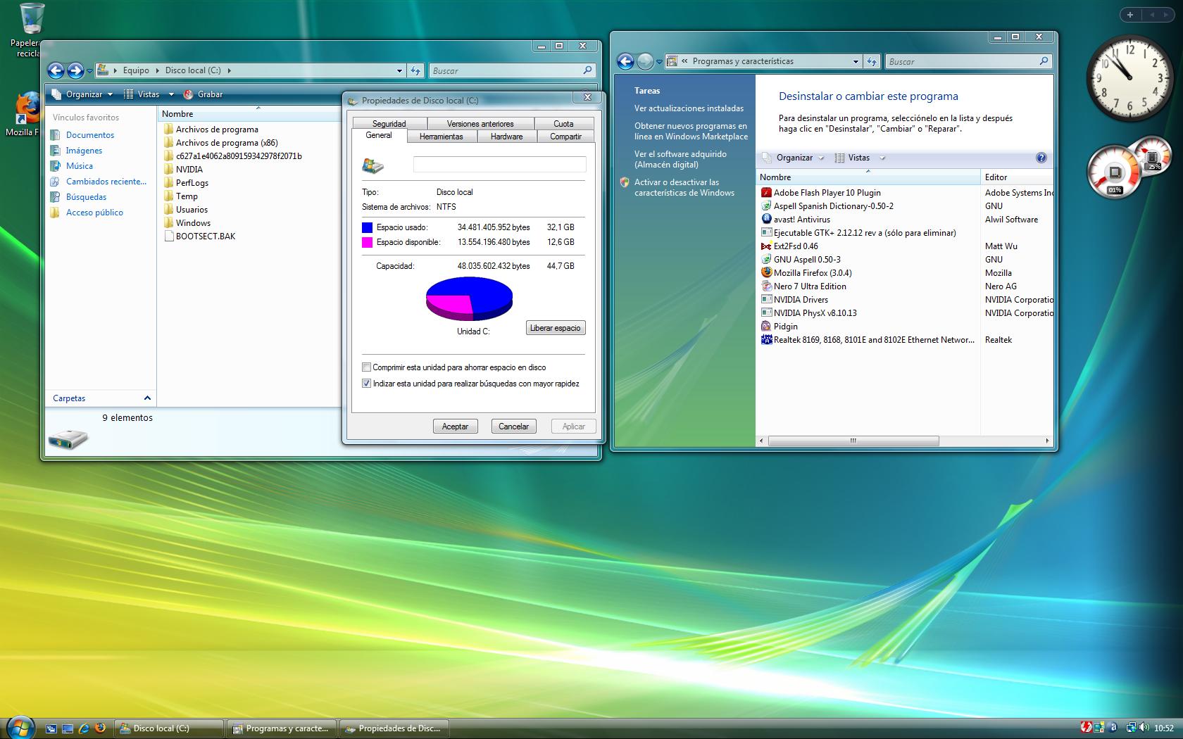This screenshot has width=1183, height=739.
Task: Go back in Disco local (C:) window
Action: (56, 70)
